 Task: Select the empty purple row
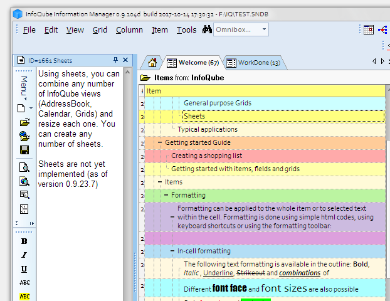coord(265,238)
